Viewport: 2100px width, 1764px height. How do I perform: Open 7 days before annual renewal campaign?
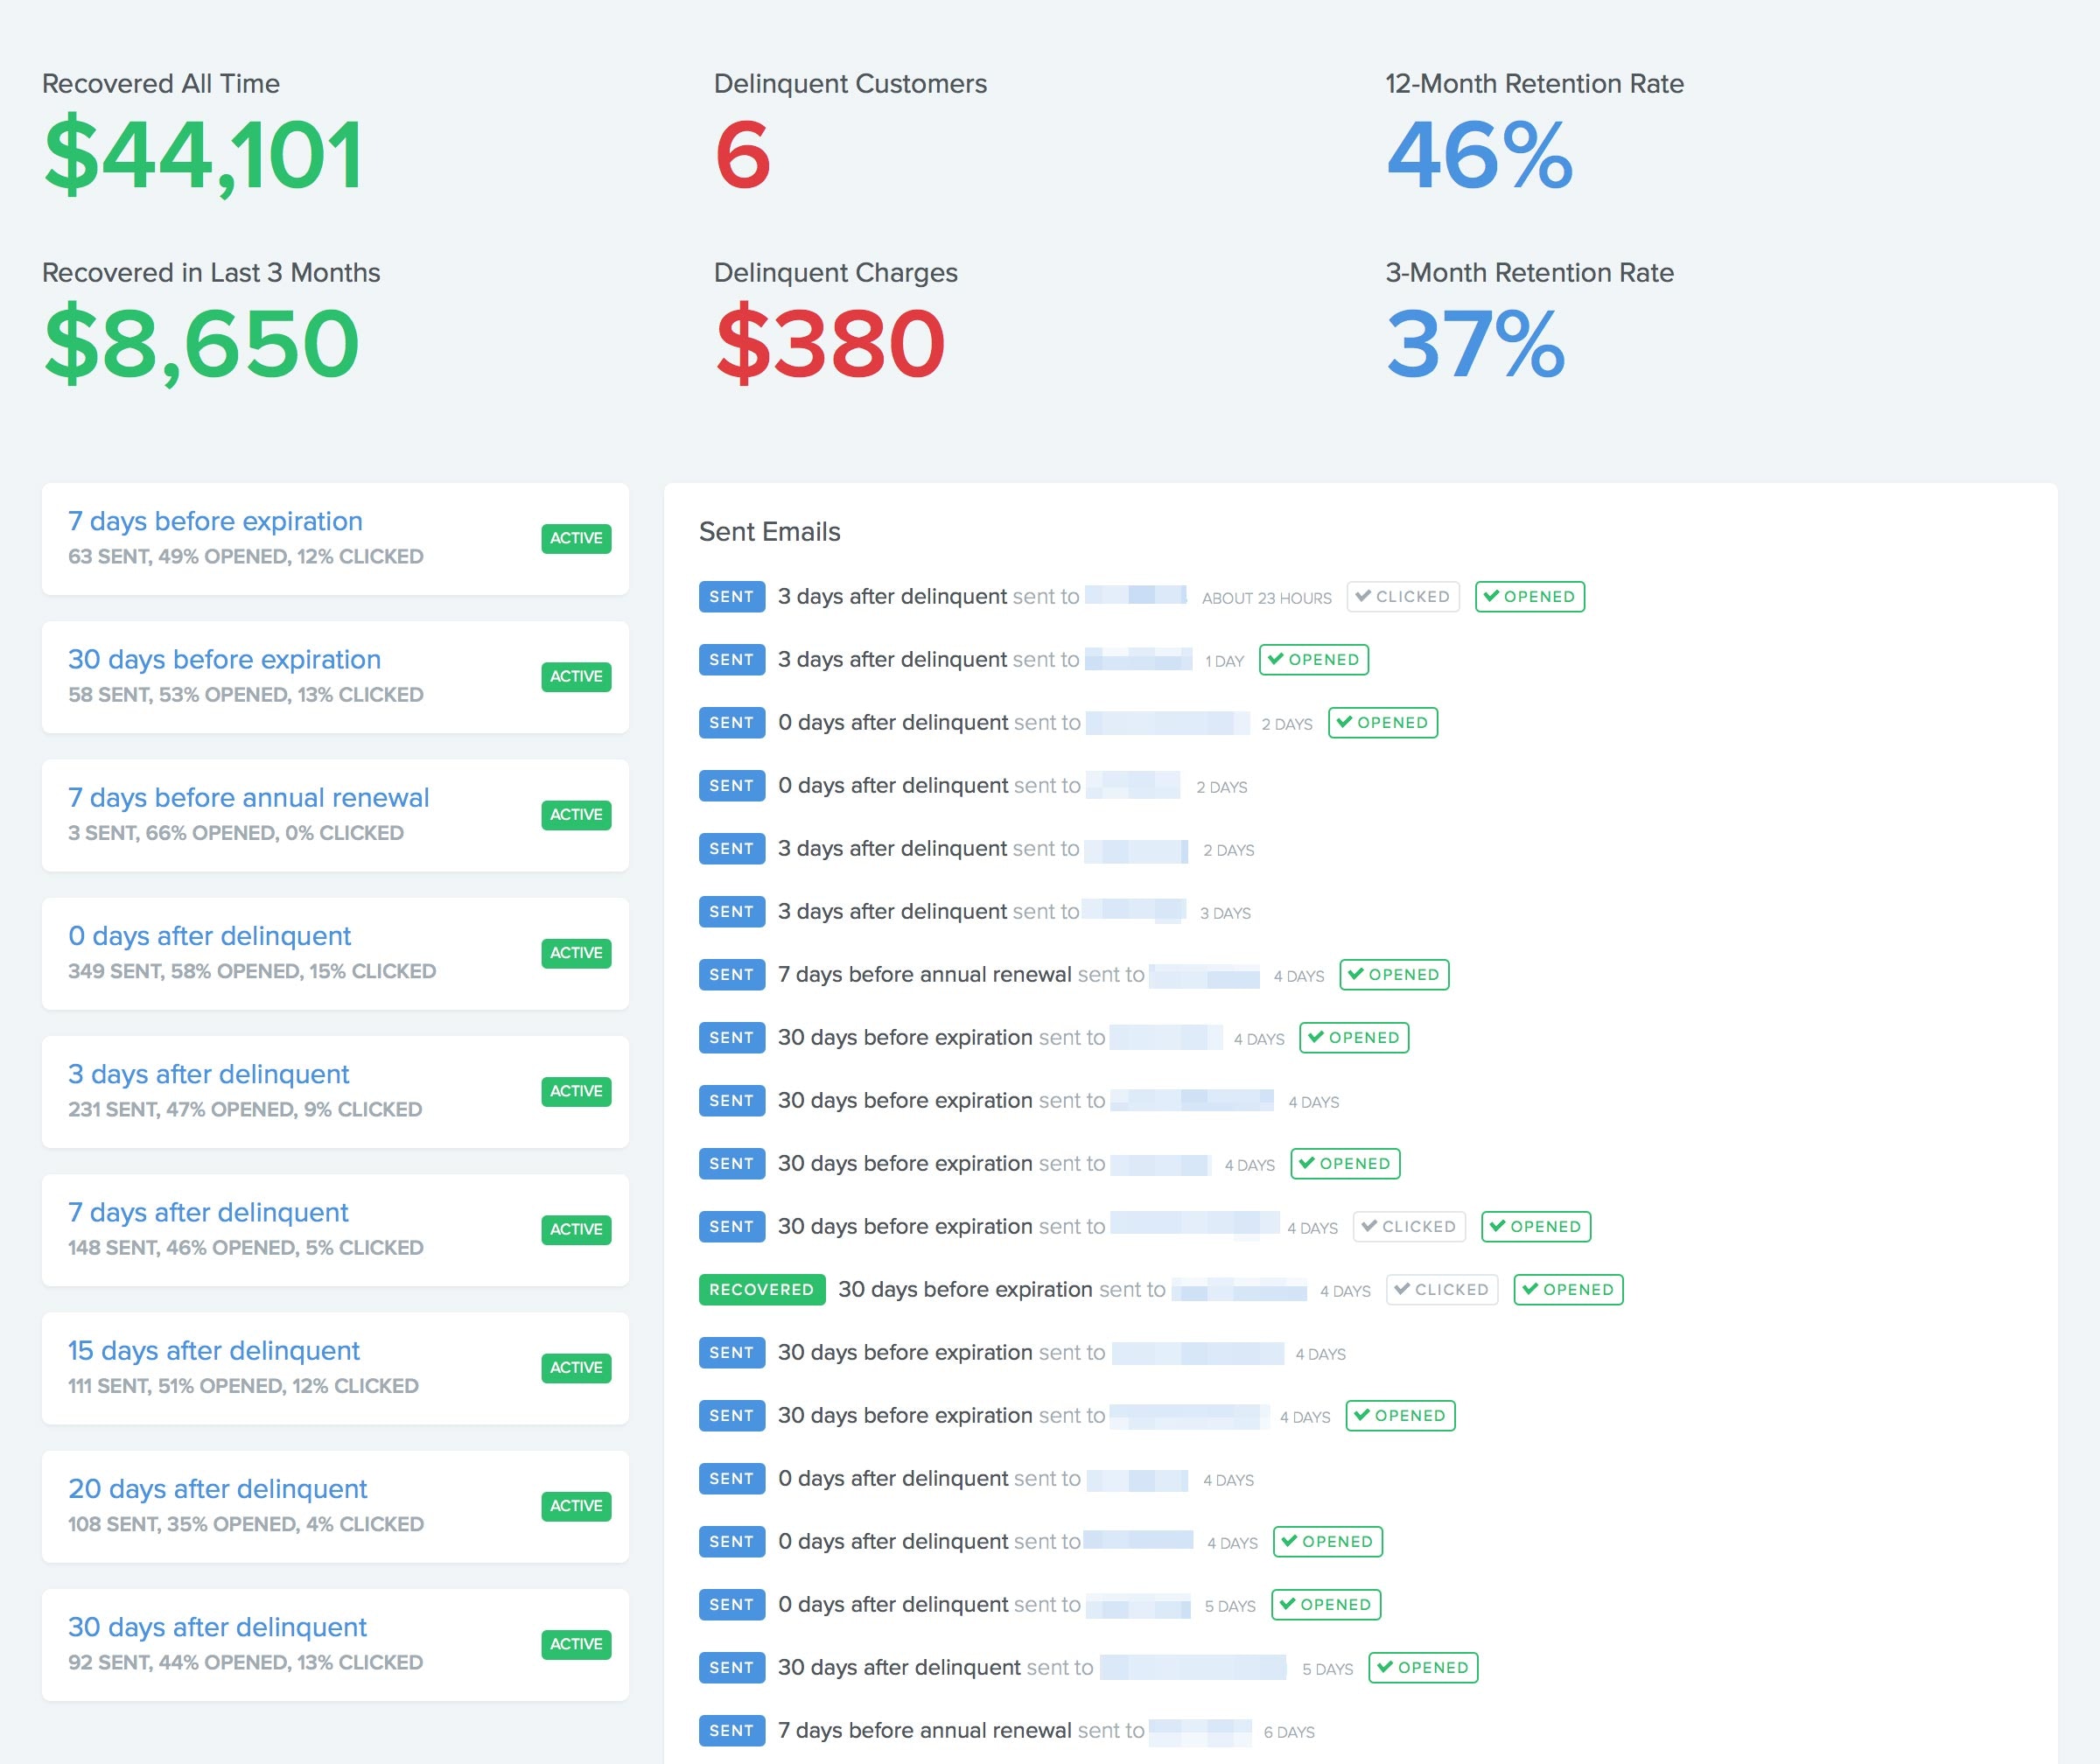[248, 797]
